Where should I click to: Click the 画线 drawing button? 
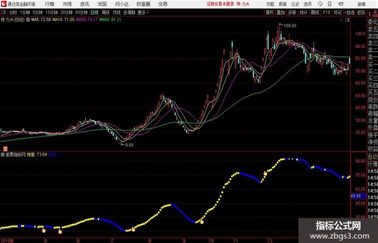[315, 12]
